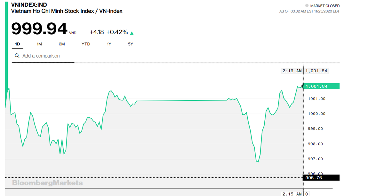Click the 999.94 index price

coord(39,29)
